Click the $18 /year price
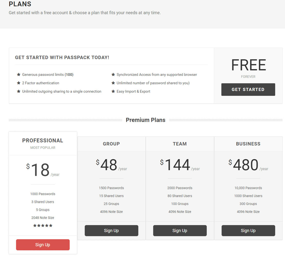Viewport: 285px width, 264px height. click(x=43, y=170)
